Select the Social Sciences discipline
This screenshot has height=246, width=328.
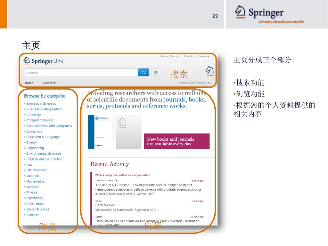(x=38, y=209)
